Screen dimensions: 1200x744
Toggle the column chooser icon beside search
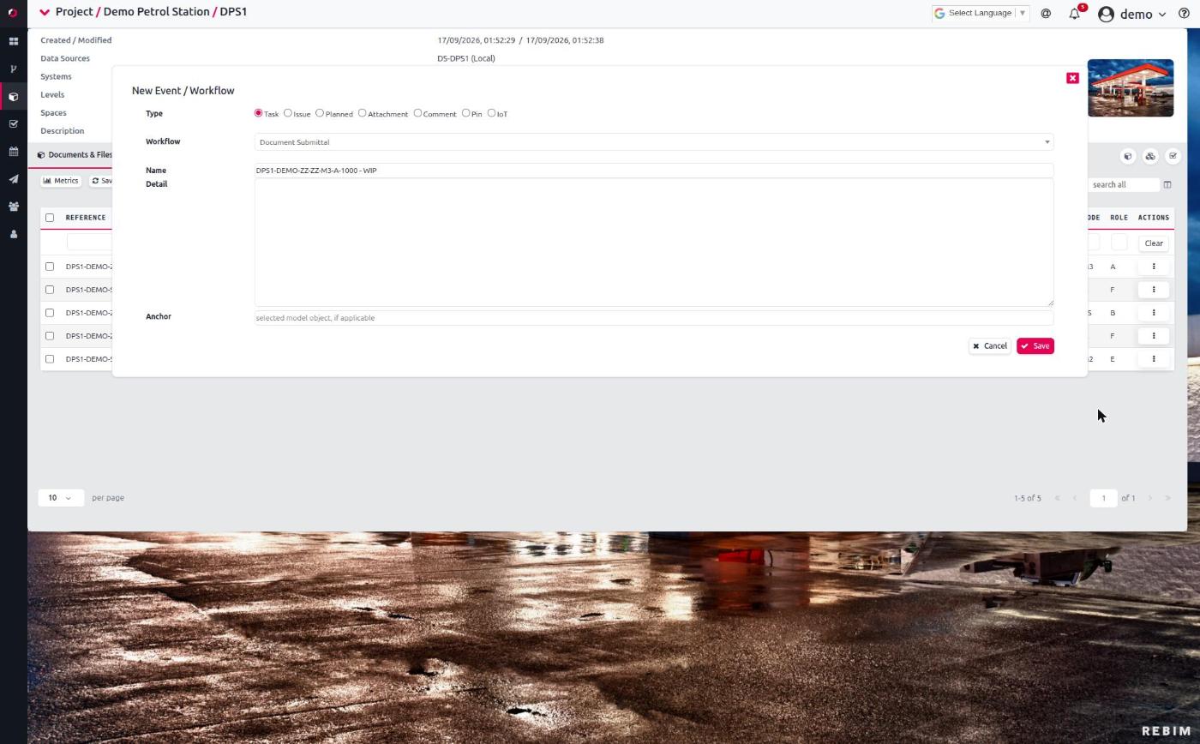(x=1167, y=185)
